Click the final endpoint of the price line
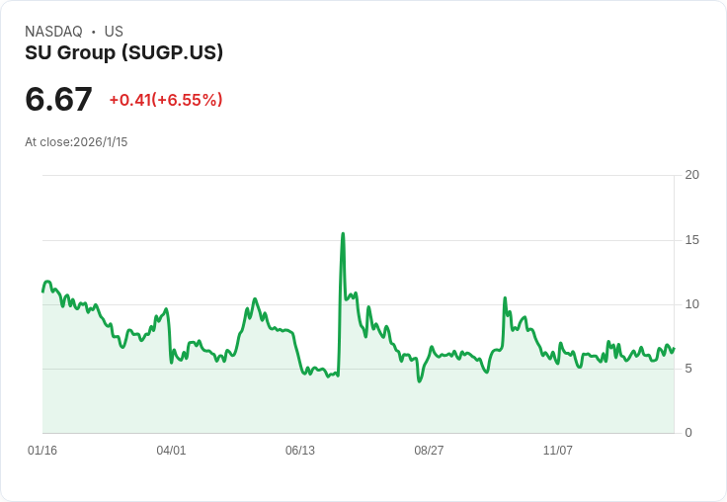The height and width of the screenshot is (502, 727). [x=674, y=348]
